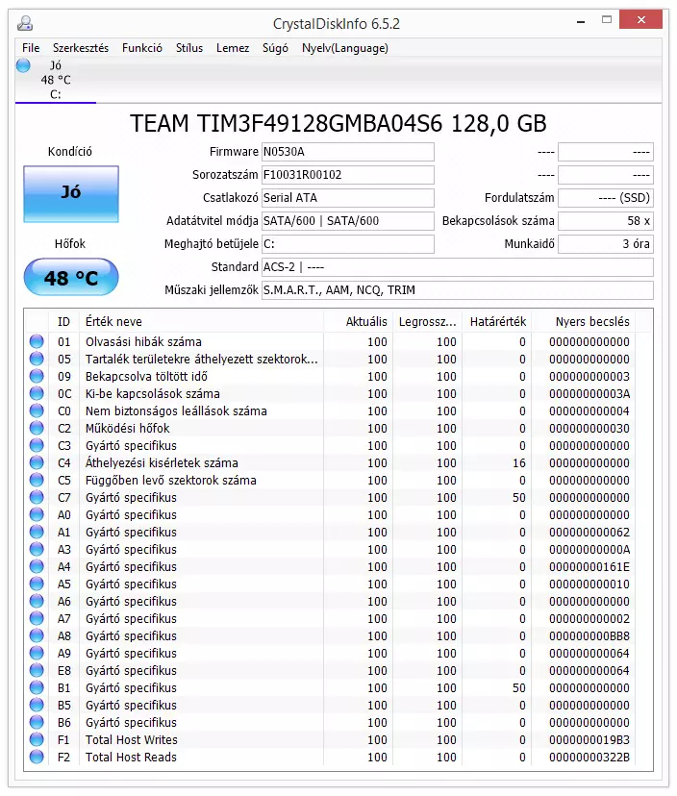Click the CrystalDiskInfo app icon in title bar

click(x=26, y=22)
